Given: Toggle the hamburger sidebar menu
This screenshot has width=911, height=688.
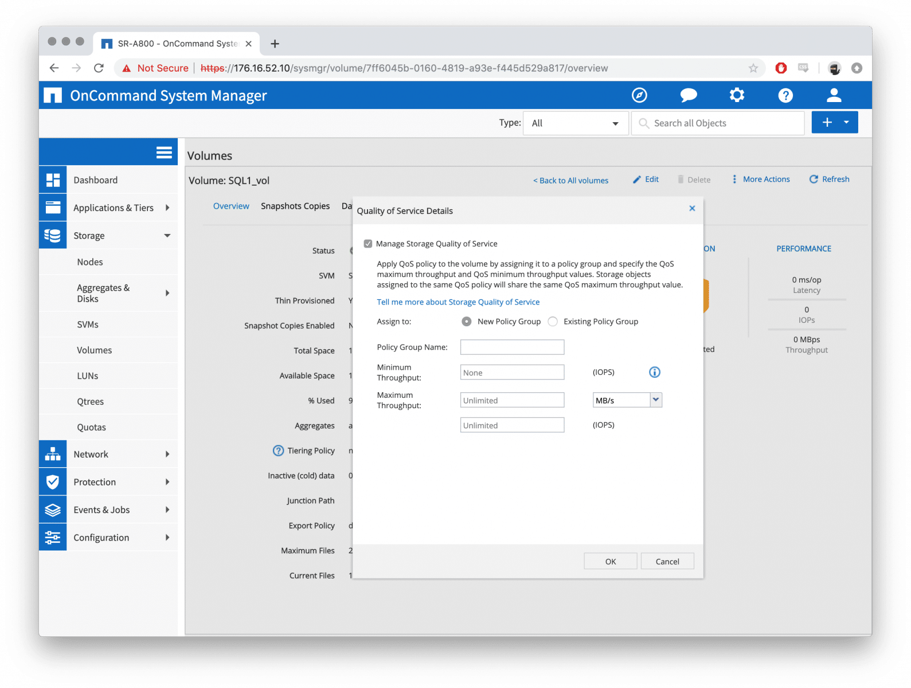Looking at the screenshot, I should click(x=164, y=152).
